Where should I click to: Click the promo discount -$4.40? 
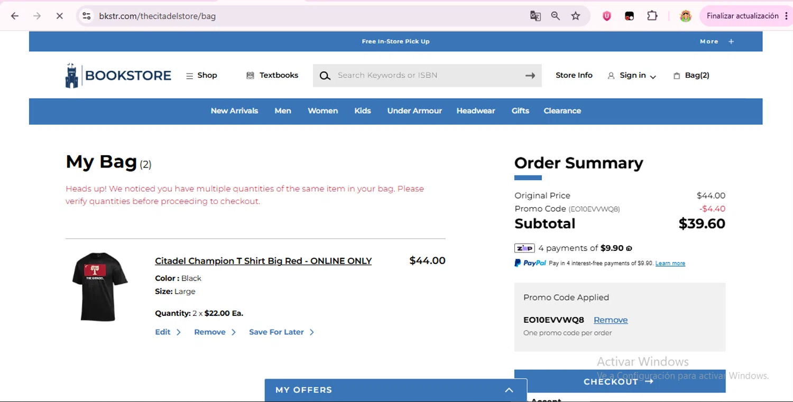click(x=712, y=209)
